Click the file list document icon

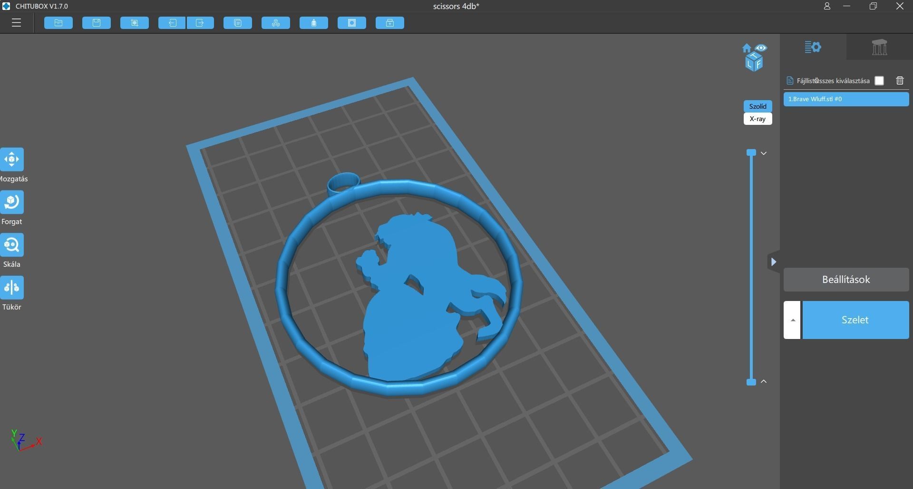click(790, 81)
